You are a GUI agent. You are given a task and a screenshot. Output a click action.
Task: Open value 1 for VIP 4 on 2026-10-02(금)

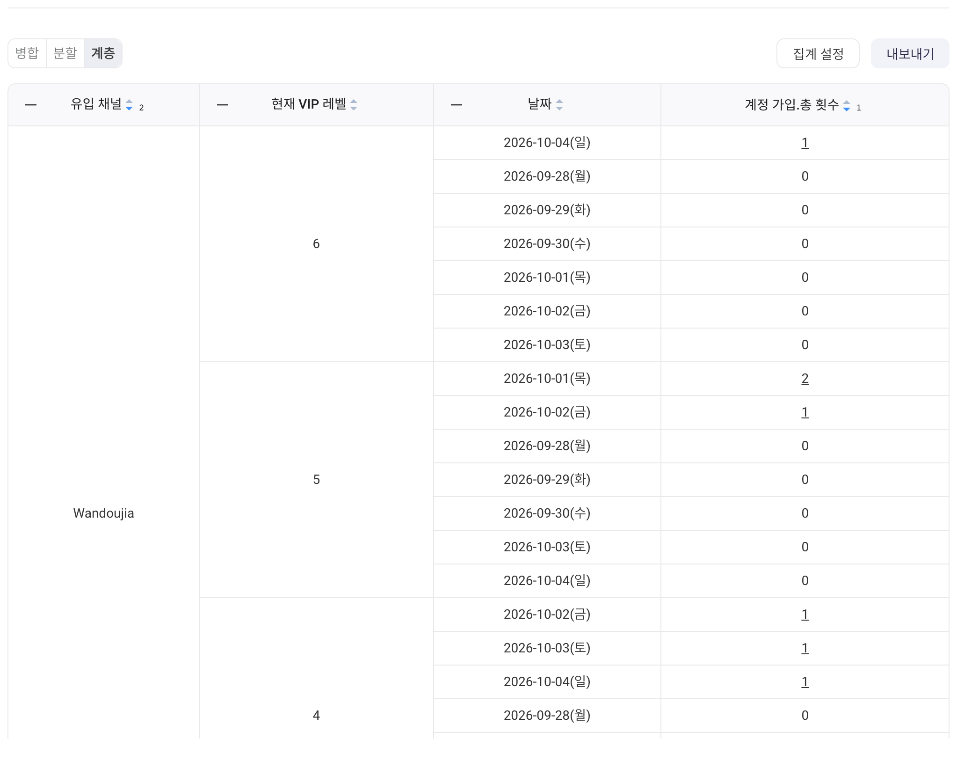click(805, 615)
